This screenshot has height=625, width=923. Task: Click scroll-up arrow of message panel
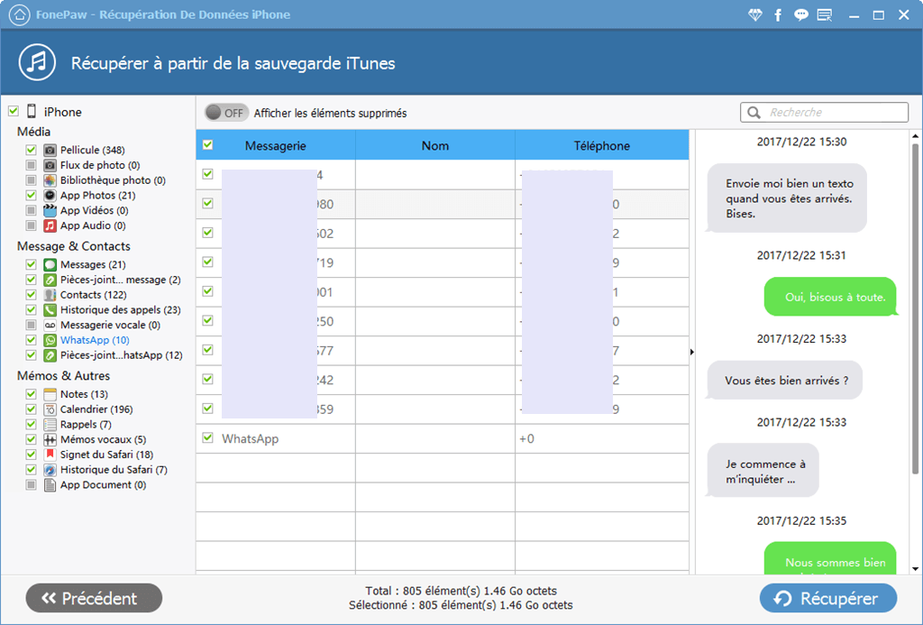pyautogui.click(x=916, y=137)
